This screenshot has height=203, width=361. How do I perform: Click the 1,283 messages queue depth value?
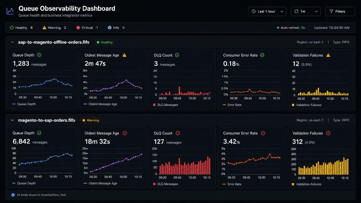(29, 64)
